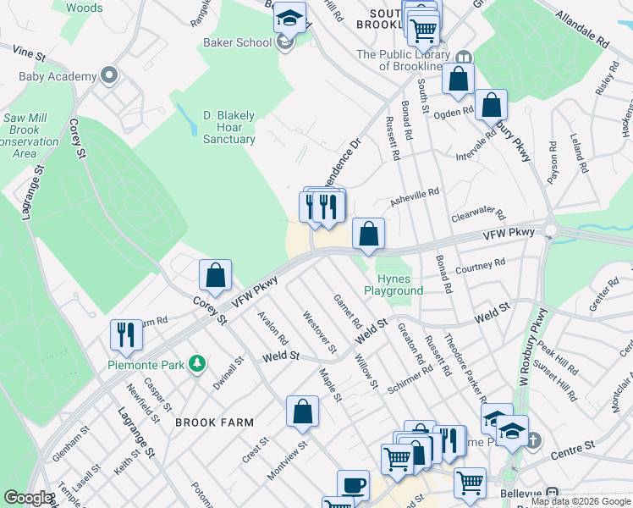Click the Garnet Rd street label
The width and height of the screenshot is (633, 508).
tap(348, 312)
